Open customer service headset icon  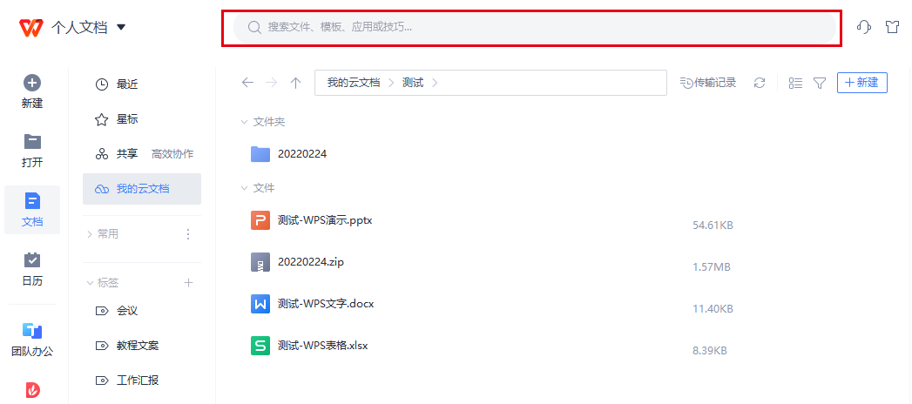[864, 27]
